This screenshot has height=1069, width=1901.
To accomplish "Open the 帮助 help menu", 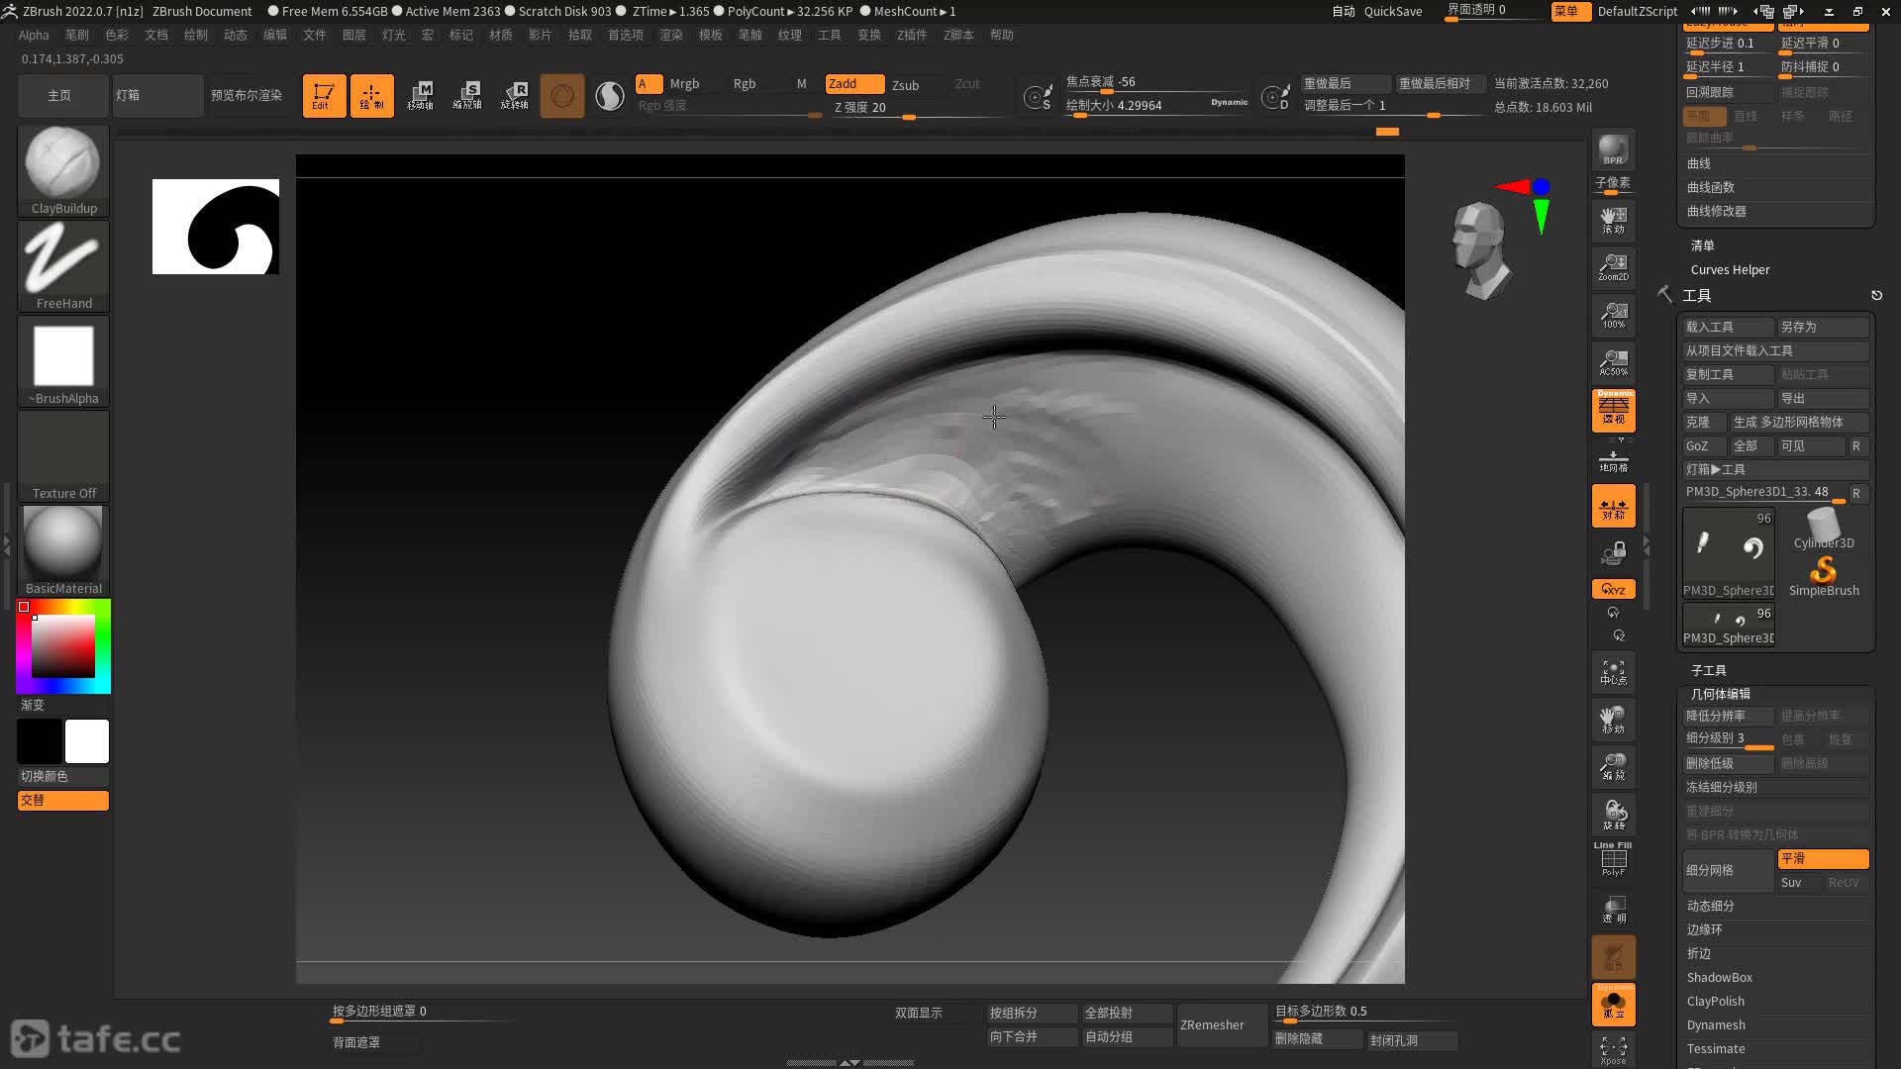I will tap(1002, 35).
